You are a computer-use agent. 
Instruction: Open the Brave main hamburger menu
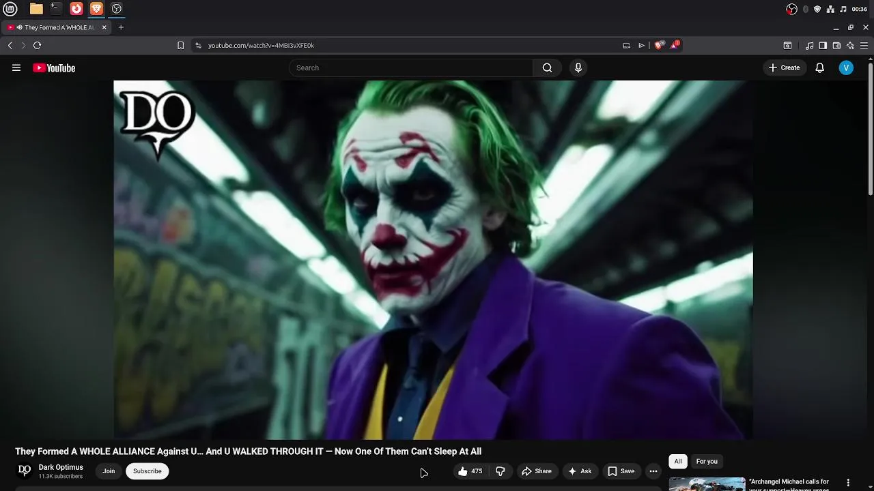coord(864,45)
